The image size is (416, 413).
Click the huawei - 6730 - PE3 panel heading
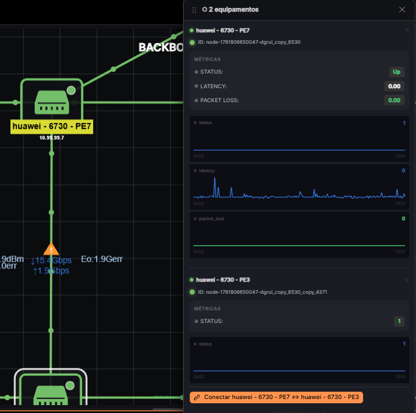223,280
